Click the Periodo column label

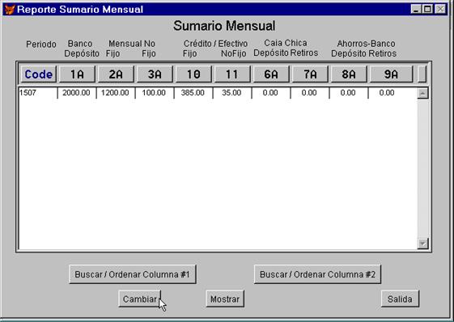tap(41, 44)
